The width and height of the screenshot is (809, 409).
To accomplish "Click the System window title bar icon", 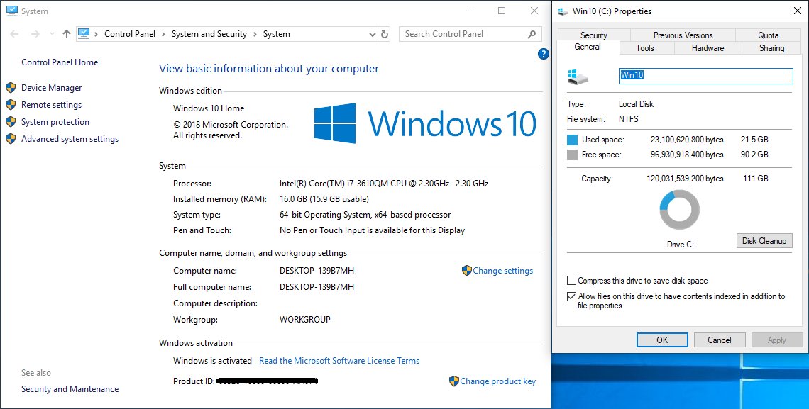I will pos(11,11).
